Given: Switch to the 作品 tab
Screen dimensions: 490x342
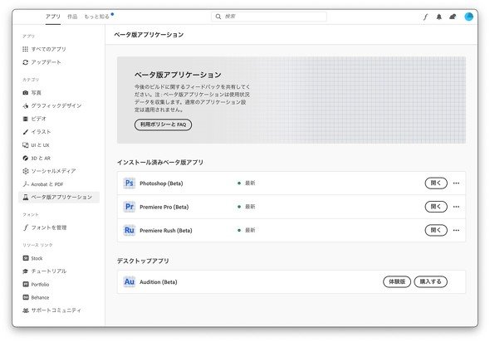Looking at the screenshot, I should point(72,17).
